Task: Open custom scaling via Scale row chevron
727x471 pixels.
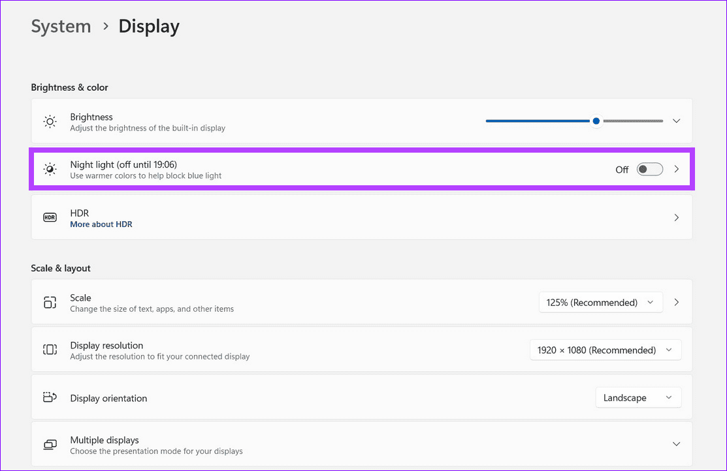Action: coord(677,303)
